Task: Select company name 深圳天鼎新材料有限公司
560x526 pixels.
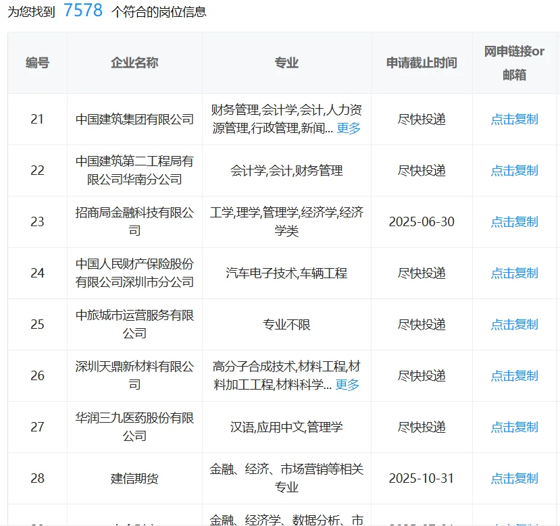Action: coord(134,375)
